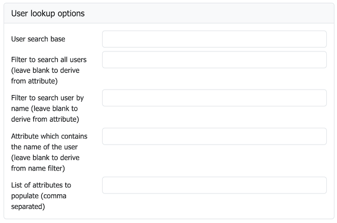Click the 'separated)' label text
337x223 pixels.
point(28,207)
